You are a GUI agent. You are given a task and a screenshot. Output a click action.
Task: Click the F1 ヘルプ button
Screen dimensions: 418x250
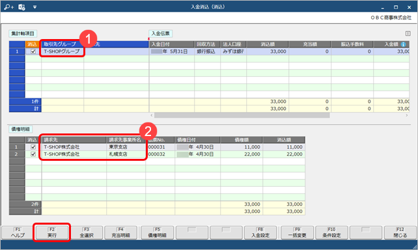point(18,232)
